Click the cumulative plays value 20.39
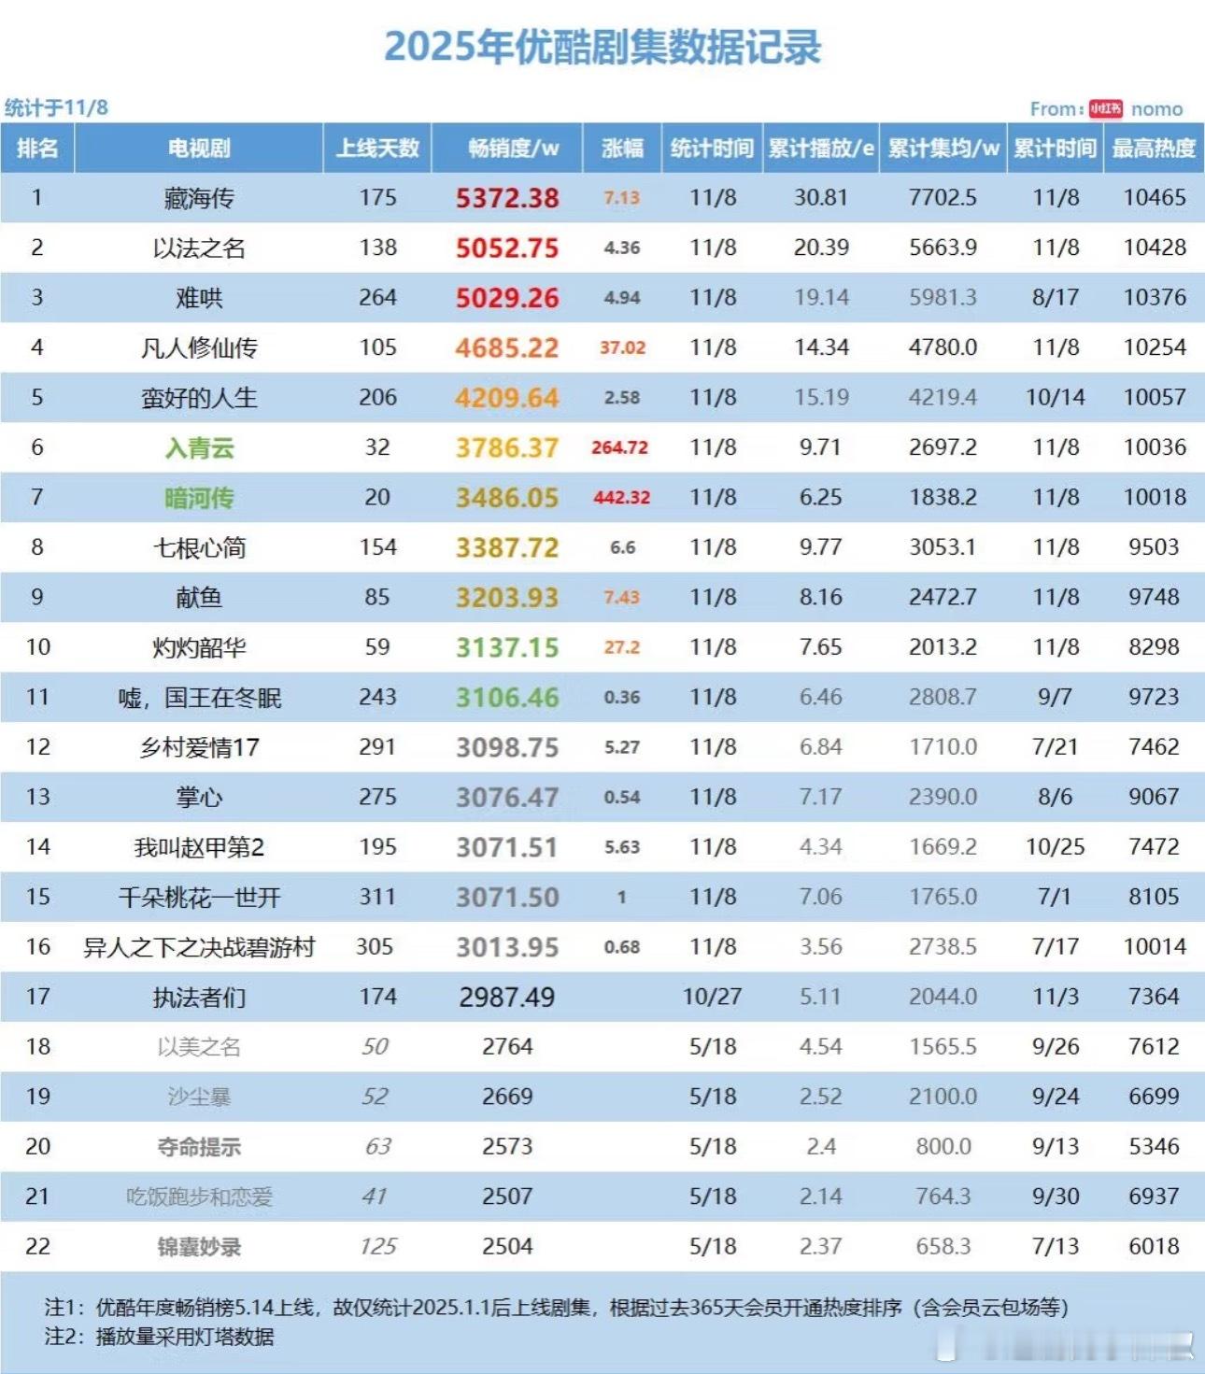 [x=821, y=248]
